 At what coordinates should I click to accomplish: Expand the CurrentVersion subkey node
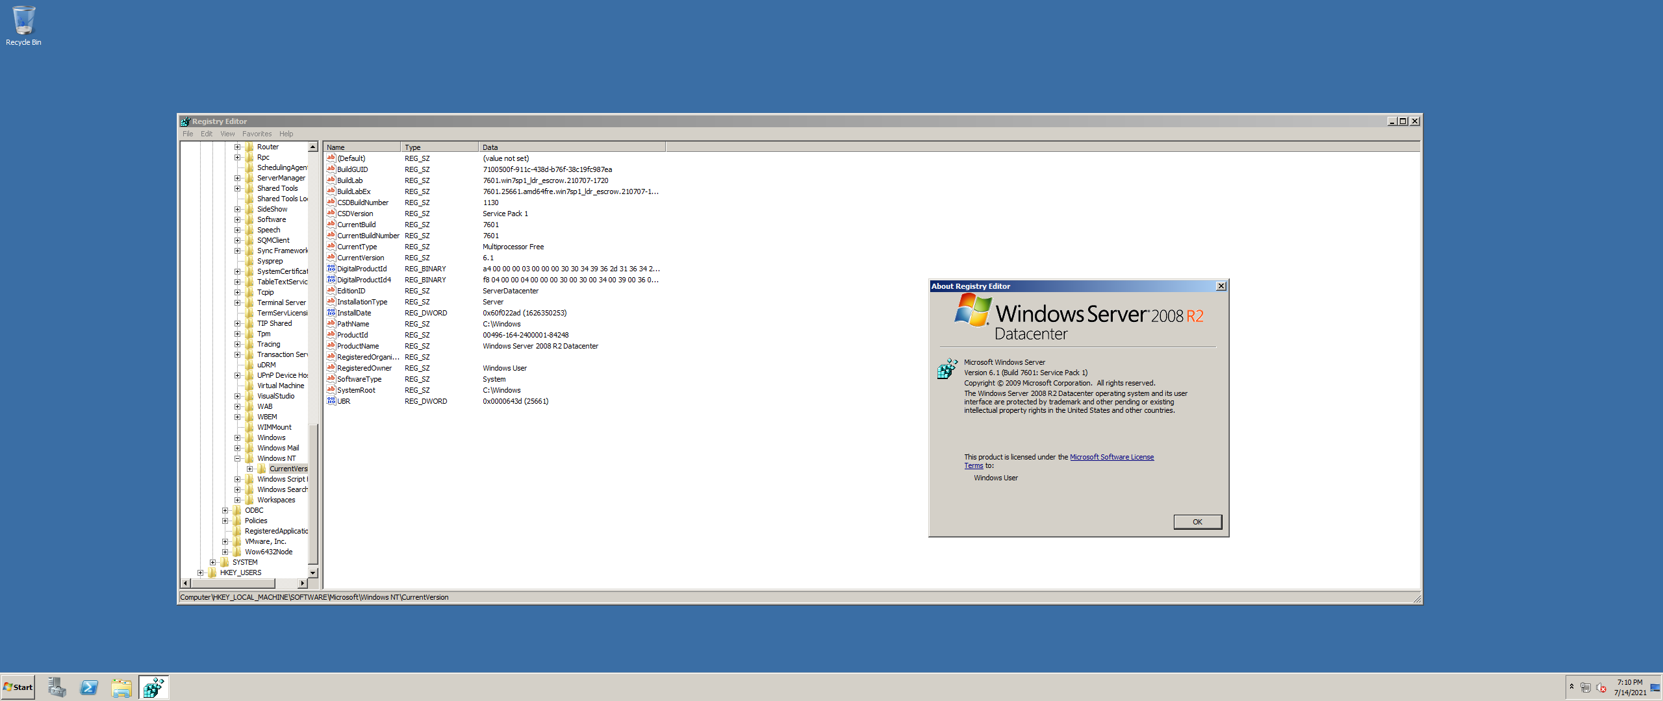point(249,469)
